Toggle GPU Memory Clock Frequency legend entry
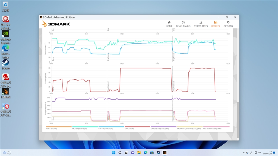The width and height of the screenshot is (278, 156). [190, 128]
